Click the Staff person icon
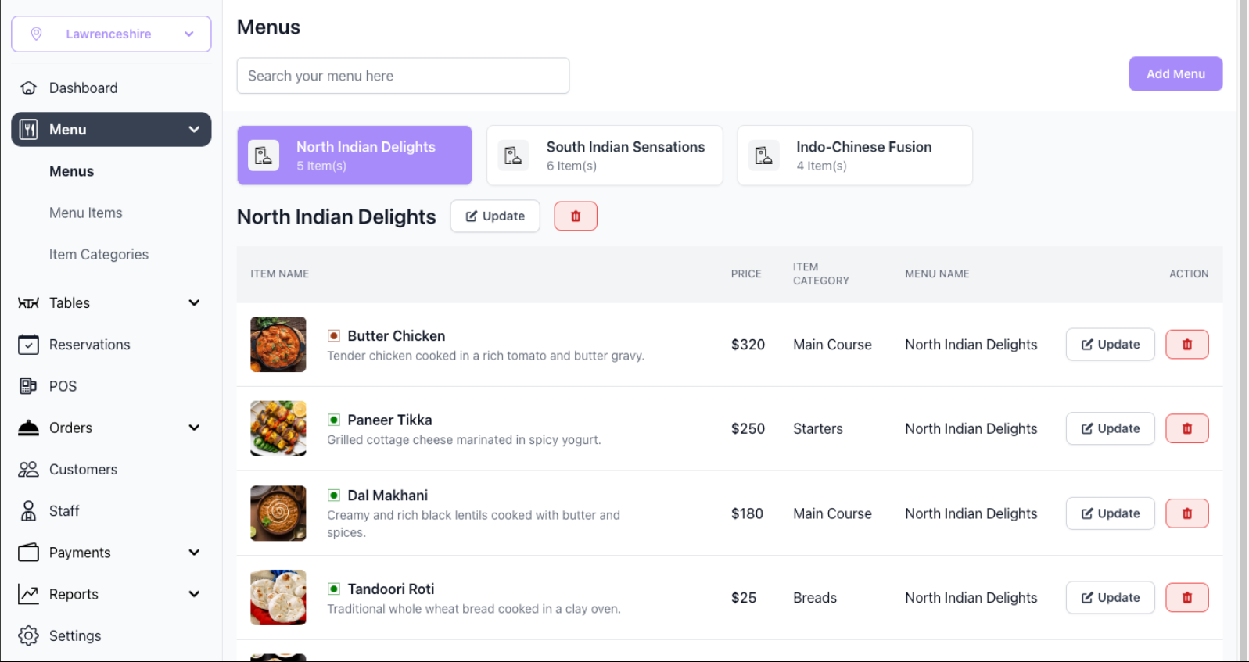The image size is (1249, 662). (28, 511)
